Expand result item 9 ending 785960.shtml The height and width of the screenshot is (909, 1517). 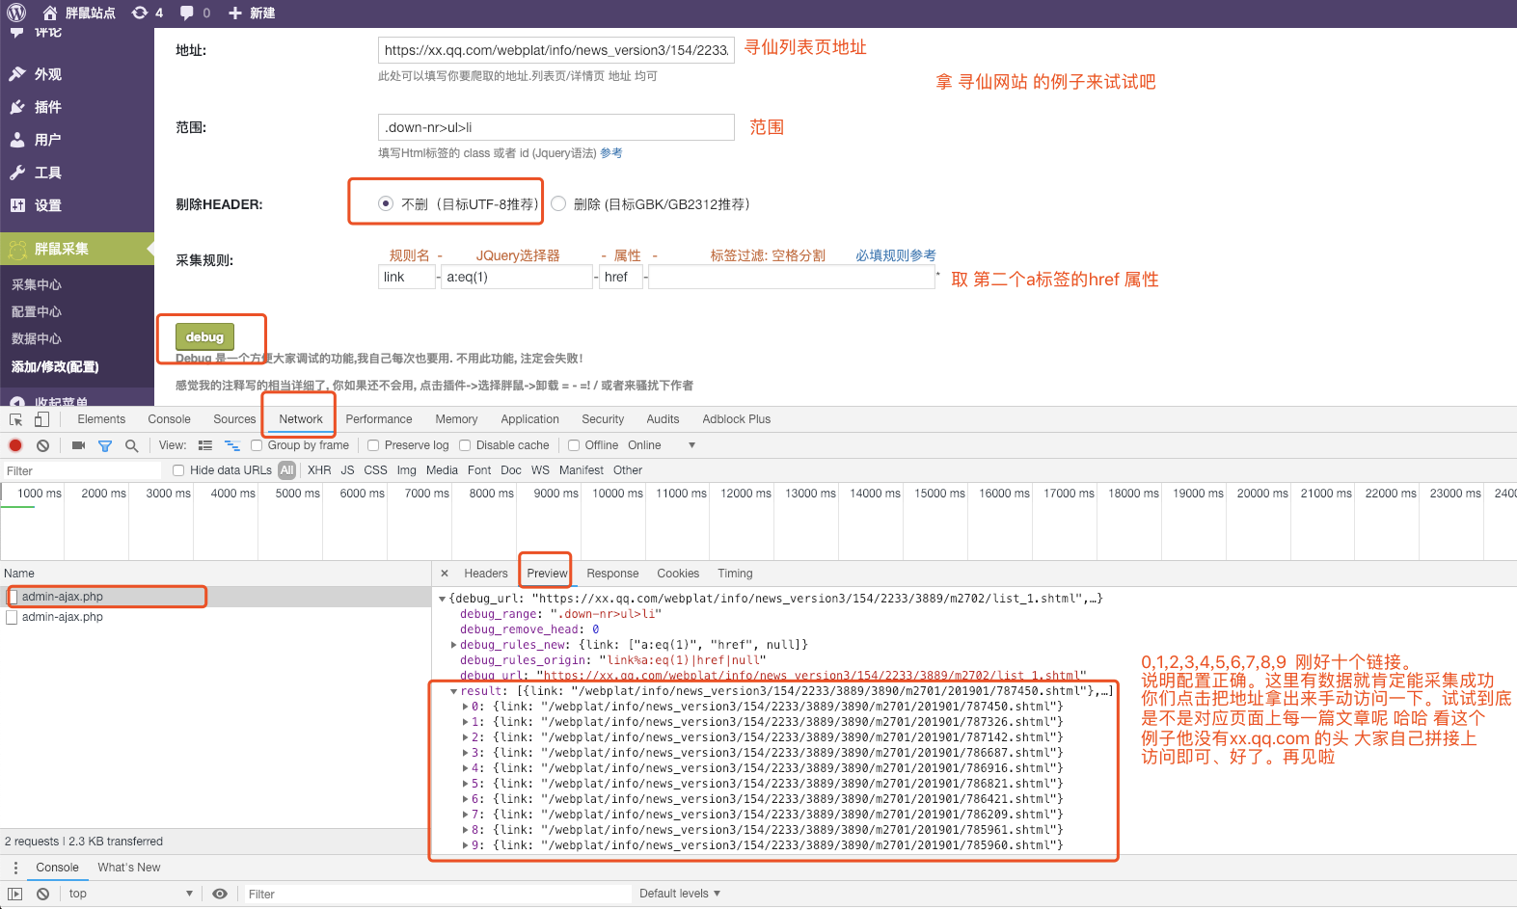465,845
